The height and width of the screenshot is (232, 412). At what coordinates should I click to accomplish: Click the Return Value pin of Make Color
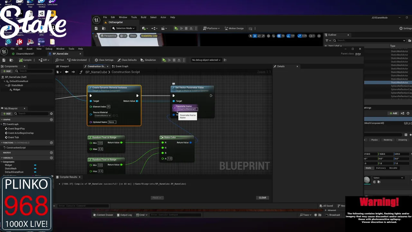coord(191,142)
